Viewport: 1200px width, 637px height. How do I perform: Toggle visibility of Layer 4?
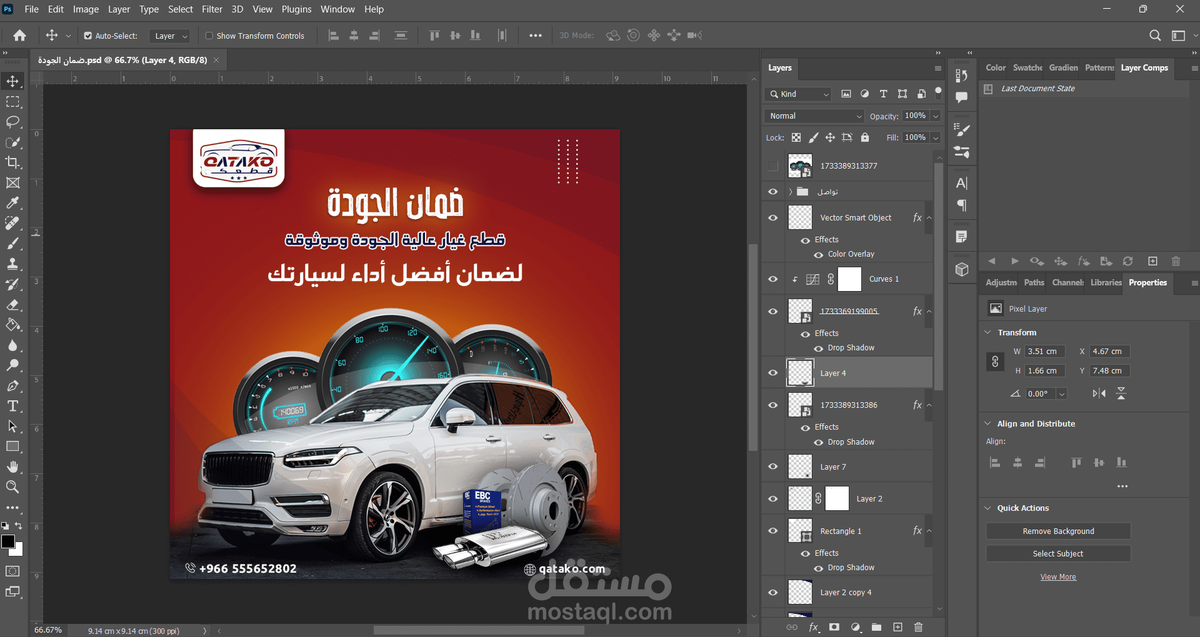pyautogui.click(x=773, y=373)
